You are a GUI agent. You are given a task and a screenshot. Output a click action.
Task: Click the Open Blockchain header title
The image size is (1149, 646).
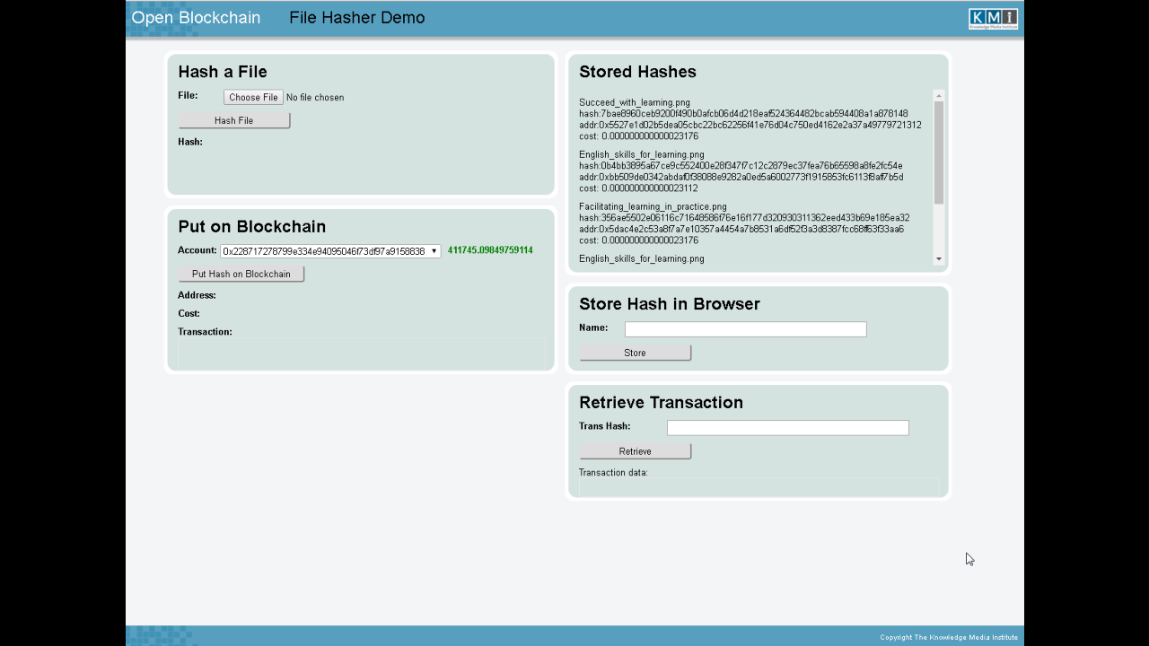196,18
